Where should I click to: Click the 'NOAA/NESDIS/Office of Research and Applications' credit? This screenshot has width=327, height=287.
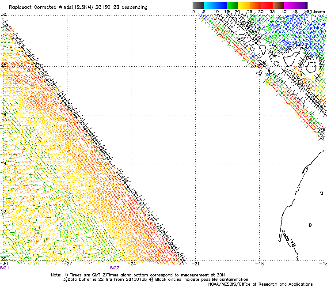(x=260, y=284)
